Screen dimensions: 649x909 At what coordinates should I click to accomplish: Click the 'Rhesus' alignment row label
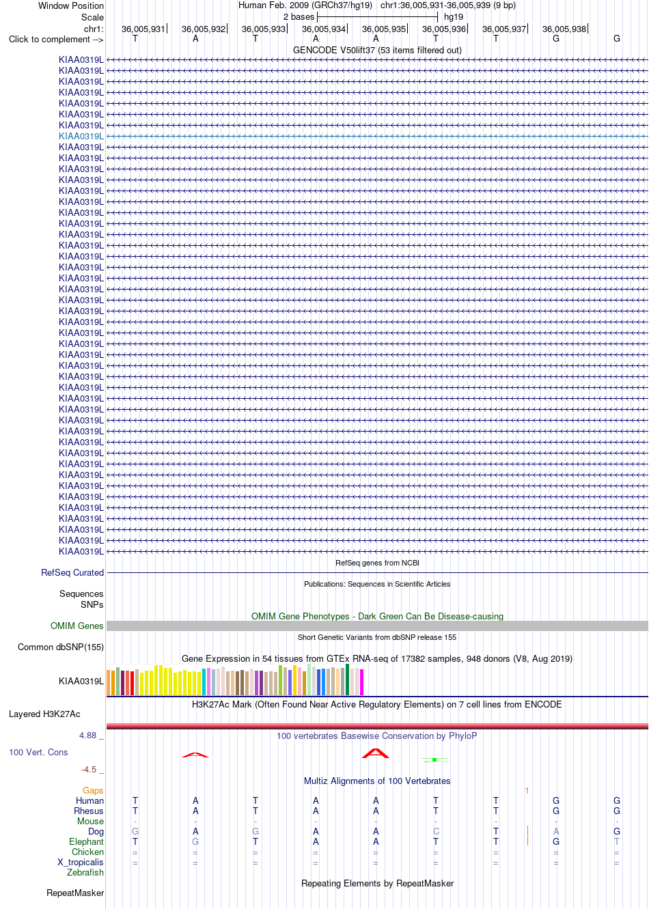tap(89, 811)
